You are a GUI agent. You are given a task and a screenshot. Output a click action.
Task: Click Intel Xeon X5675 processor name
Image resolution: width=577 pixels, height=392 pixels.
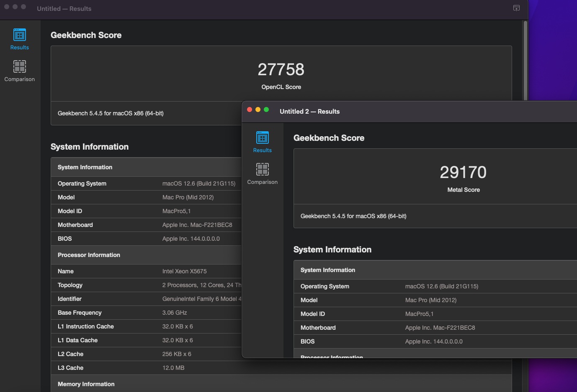pos(185,271)
